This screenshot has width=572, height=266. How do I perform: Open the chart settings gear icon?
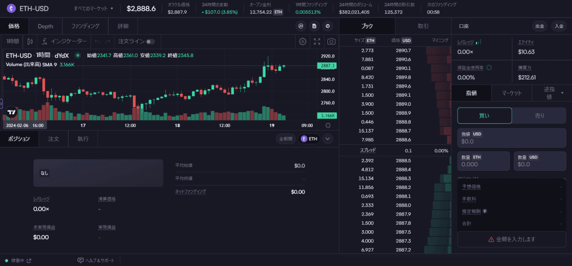pos(302,41)
